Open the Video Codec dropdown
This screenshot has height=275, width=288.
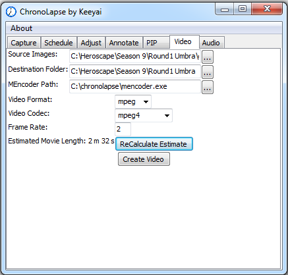point(144,115)
